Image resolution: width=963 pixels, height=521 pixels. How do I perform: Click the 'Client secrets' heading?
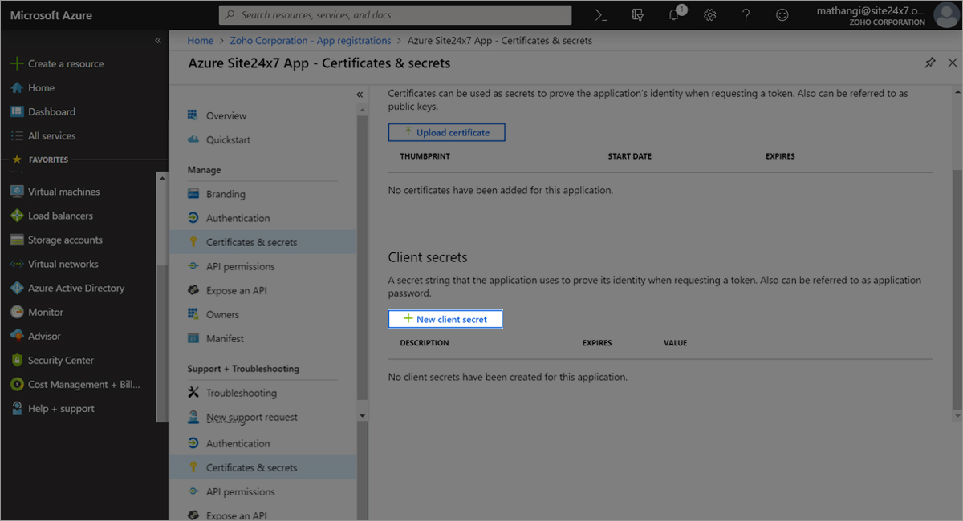coord(428,257)
